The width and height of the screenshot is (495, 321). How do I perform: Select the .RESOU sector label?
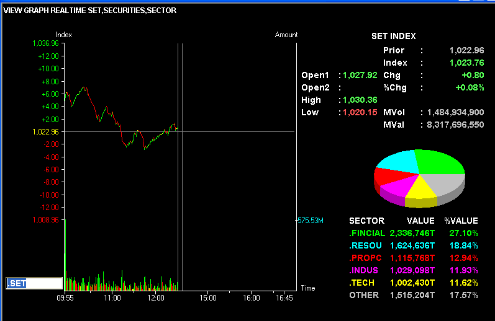pos(365,245)
